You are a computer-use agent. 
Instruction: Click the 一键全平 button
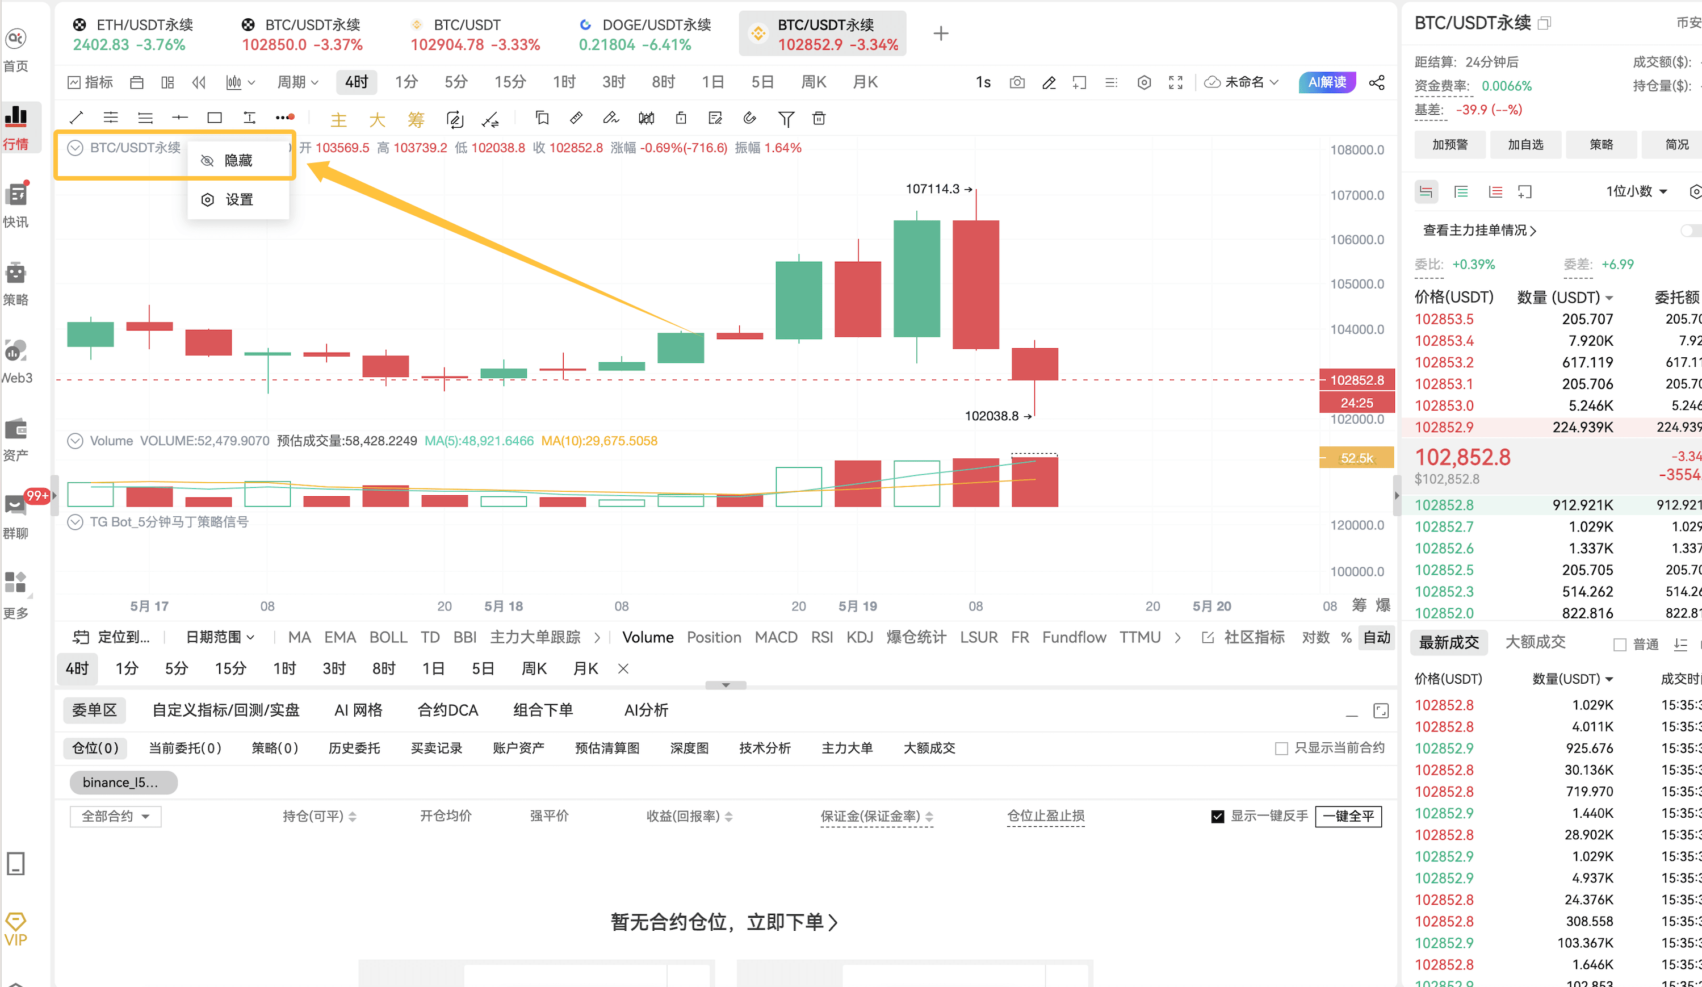pyautogui.click(x=1348, y=817)
